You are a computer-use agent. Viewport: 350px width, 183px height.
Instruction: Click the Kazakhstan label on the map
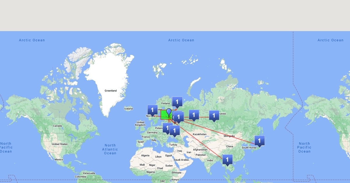199,134
